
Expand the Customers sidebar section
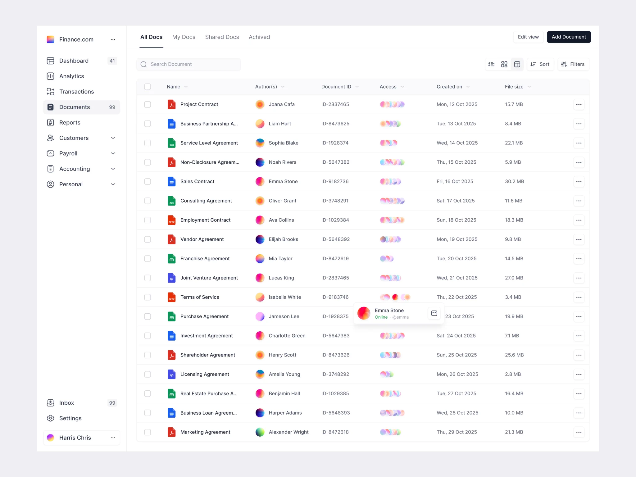click(113, 138)
